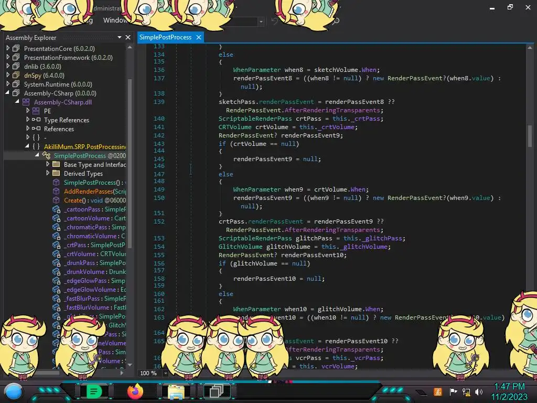Collapse the SimplePostProcess class node
This screenshot has height=403, width=537.
(37, 155)
